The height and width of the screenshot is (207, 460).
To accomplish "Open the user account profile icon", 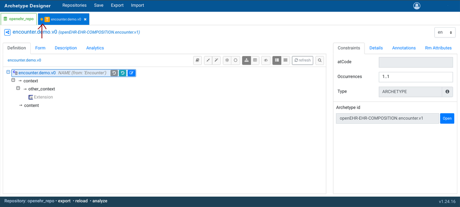I will pyautogui.click(x=417, y=6).
